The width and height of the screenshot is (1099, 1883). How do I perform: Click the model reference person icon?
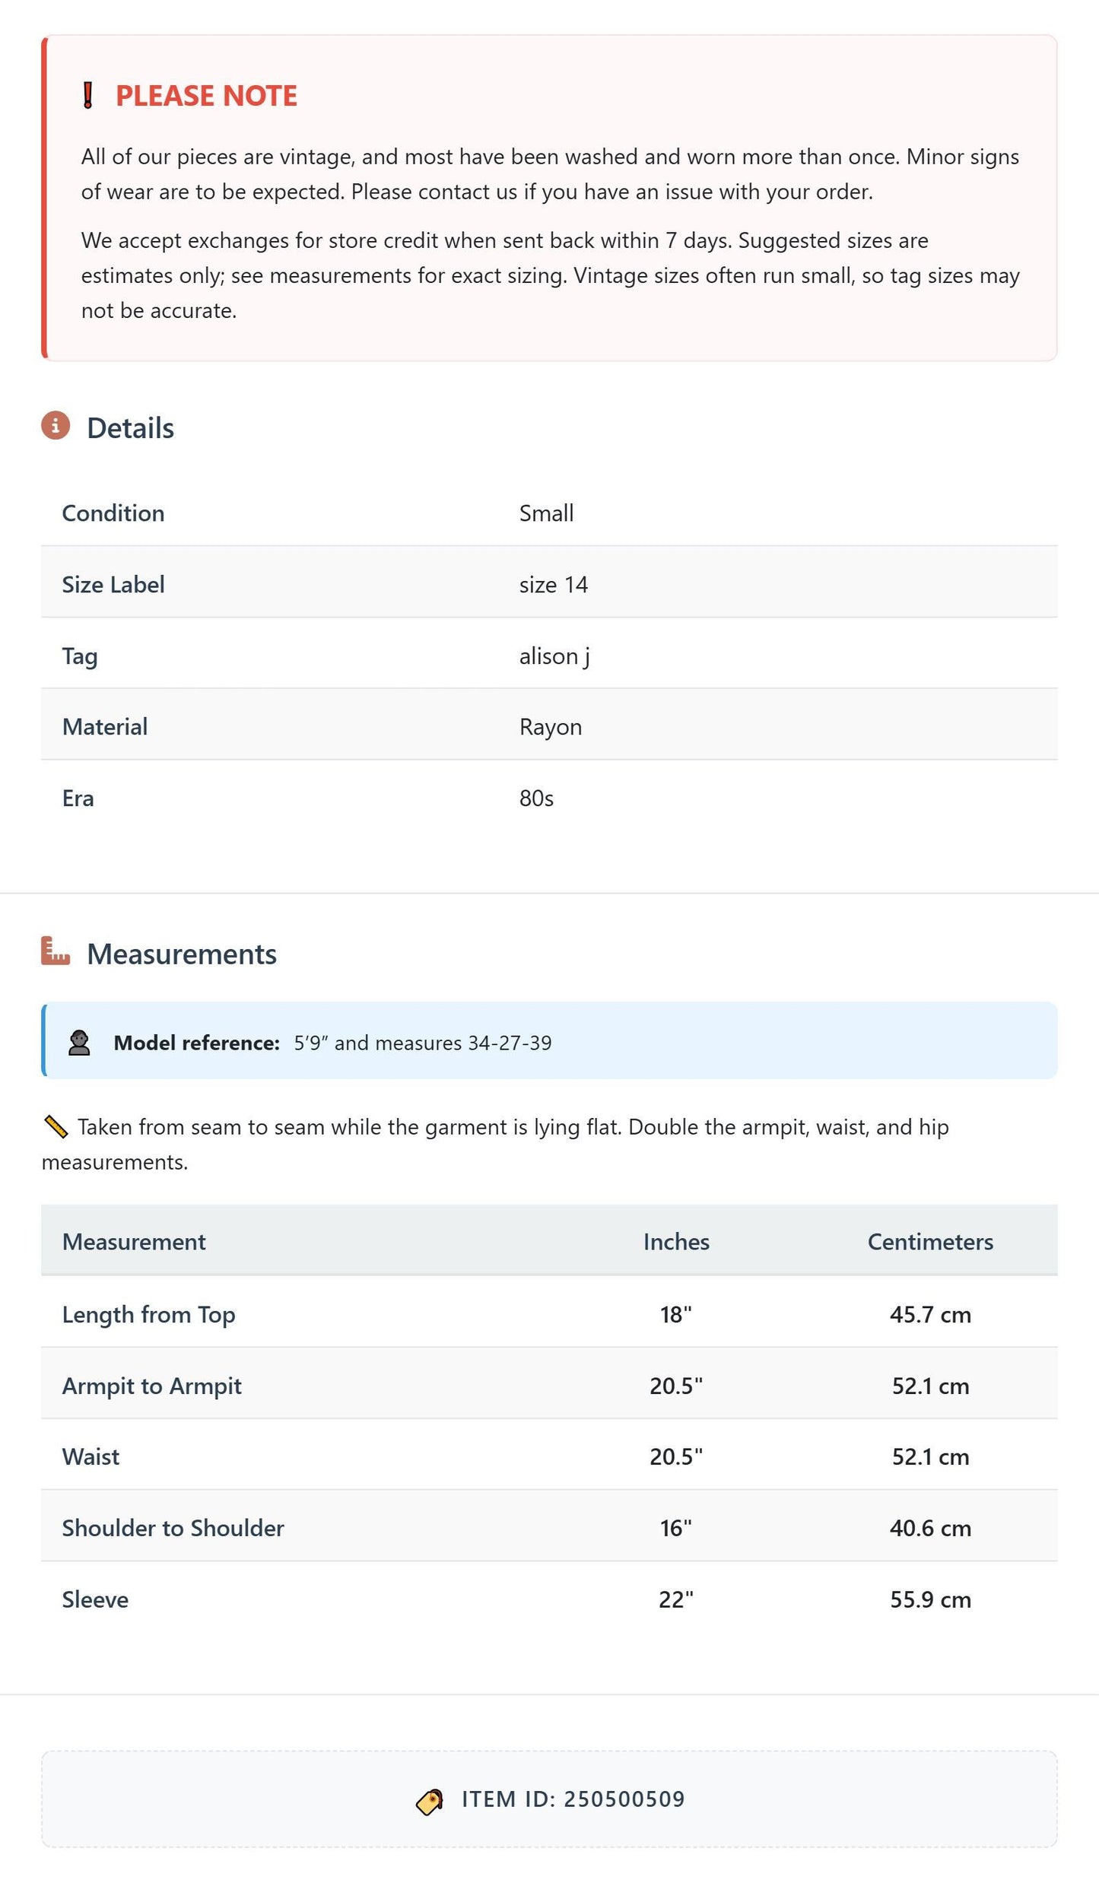[79, 1043]
